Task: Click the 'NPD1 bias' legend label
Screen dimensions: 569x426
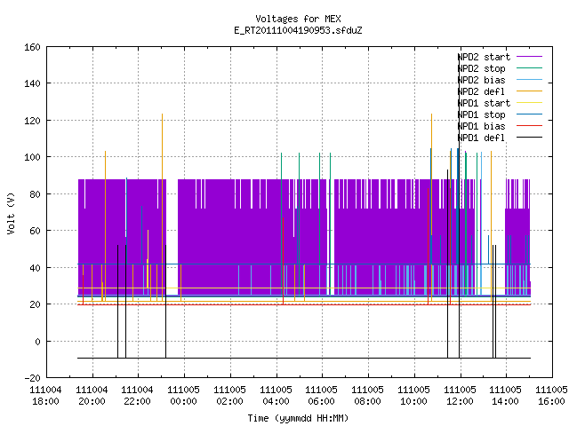Action: coord(482,126)
